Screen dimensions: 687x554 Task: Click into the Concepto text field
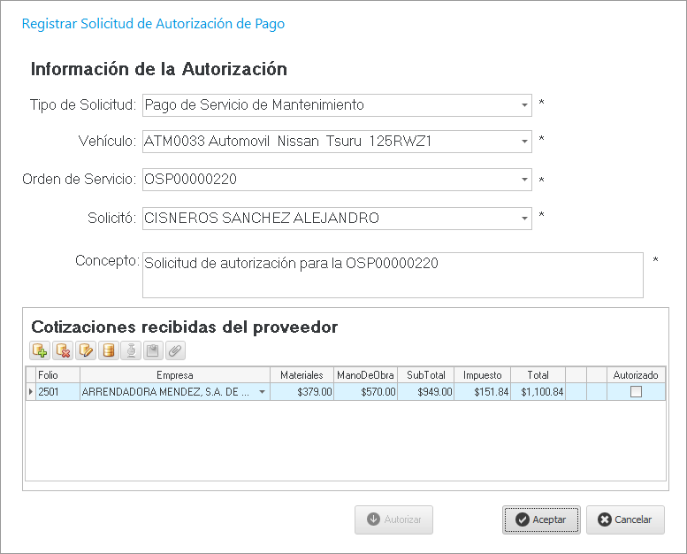pyautogui.click(x=392, y=274)
